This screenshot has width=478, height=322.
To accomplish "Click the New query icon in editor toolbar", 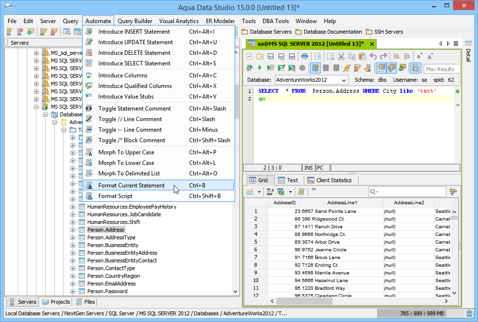I will (250, 56).
